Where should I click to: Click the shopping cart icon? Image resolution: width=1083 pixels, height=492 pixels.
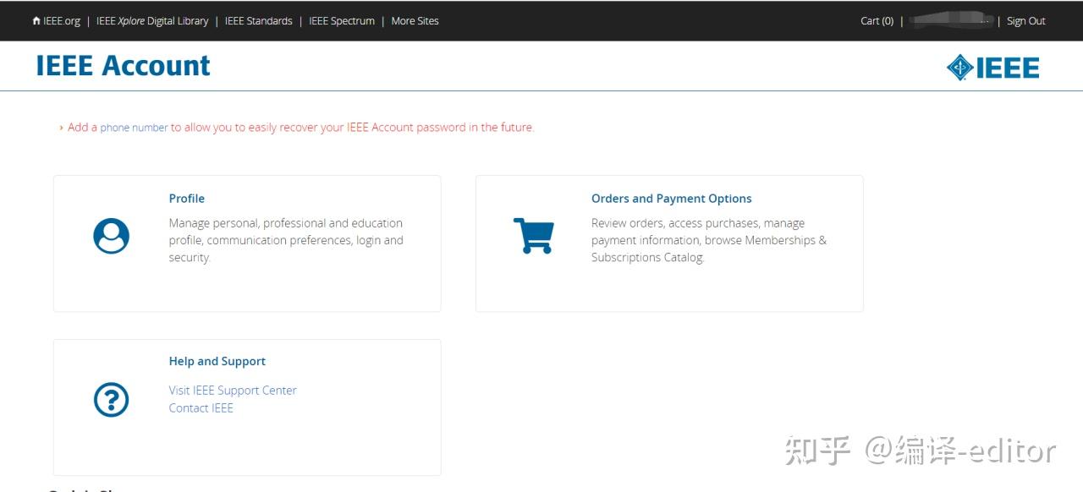(x=533, y=236)
